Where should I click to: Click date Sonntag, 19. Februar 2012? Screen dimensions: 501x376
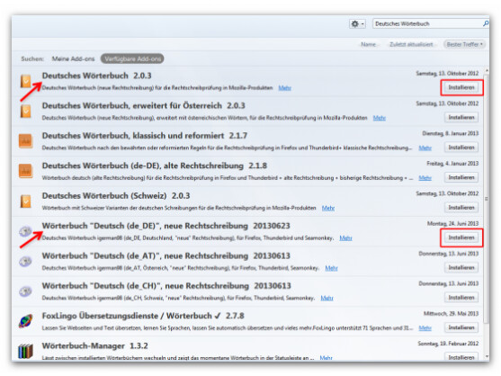click(448, 344)
